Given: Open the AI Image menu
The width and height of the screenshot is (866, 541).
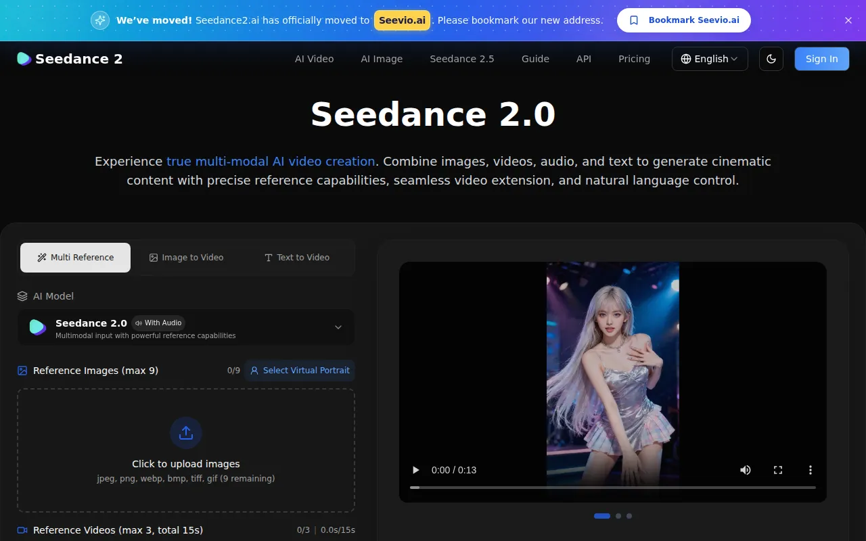Looking at the screenshot, I should (382, 59).
